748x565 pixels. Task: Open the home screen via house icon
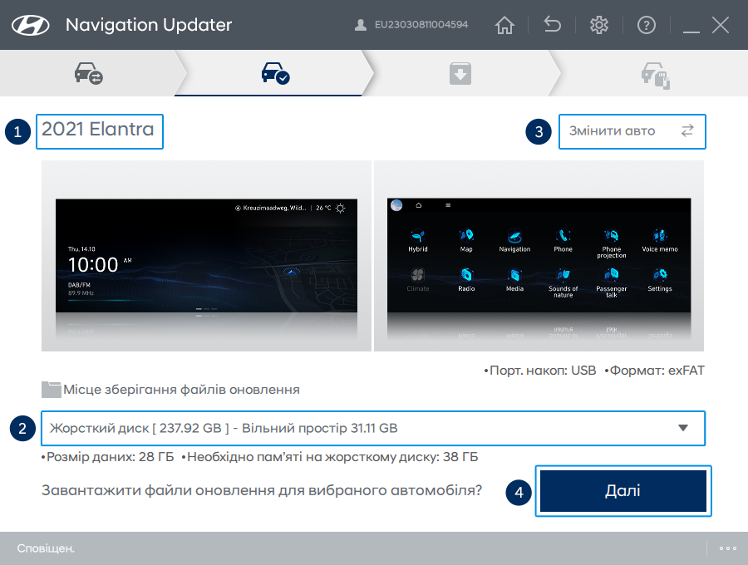(504, 25)
